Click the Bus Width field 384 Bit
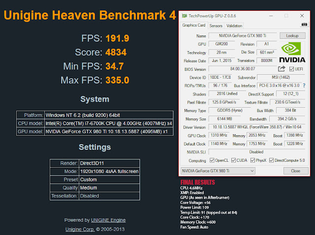315x235 pixels. 291,111
